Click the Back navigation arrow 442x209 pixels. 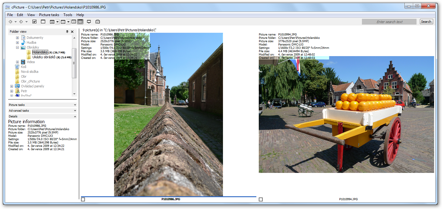[10, 22]
